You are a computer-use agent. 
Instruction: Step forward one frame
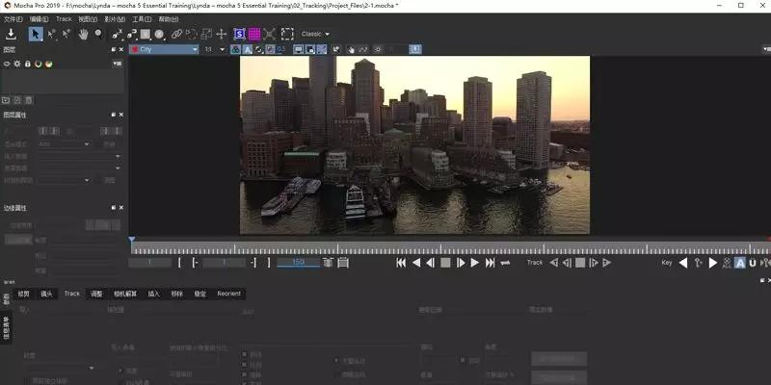pos(461,263)
